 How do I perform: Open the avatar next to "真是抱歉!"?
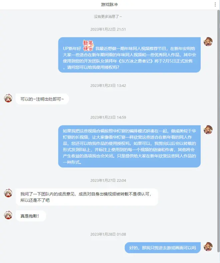pos(8,215)
